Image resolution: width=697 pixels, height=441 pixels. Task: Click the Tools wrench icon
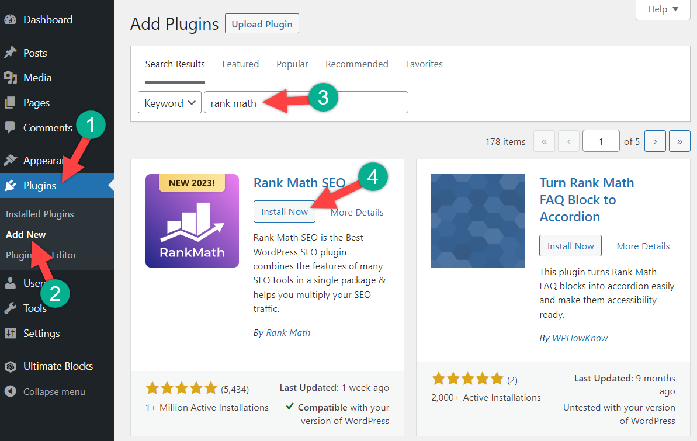[10, 308]
